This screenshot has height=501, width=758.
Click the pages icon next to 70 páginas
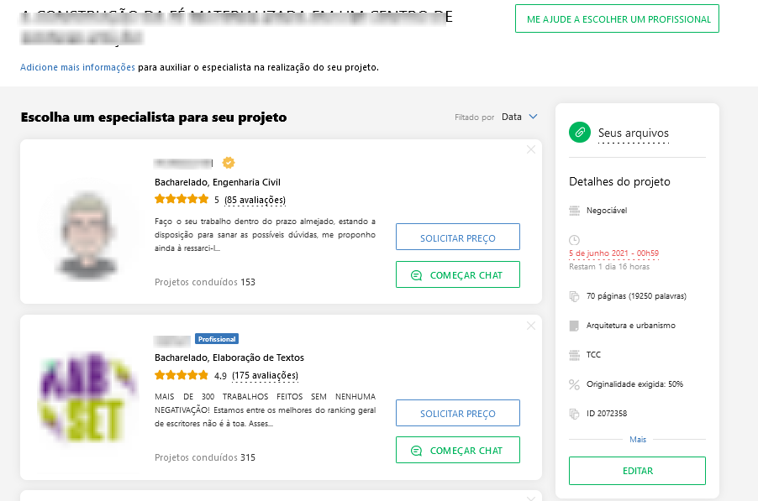(x=574, y=296)
